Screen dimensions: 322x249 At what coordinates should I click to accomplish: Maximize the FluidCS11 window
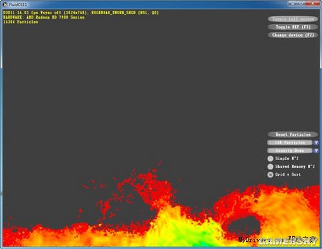[301, 3]
